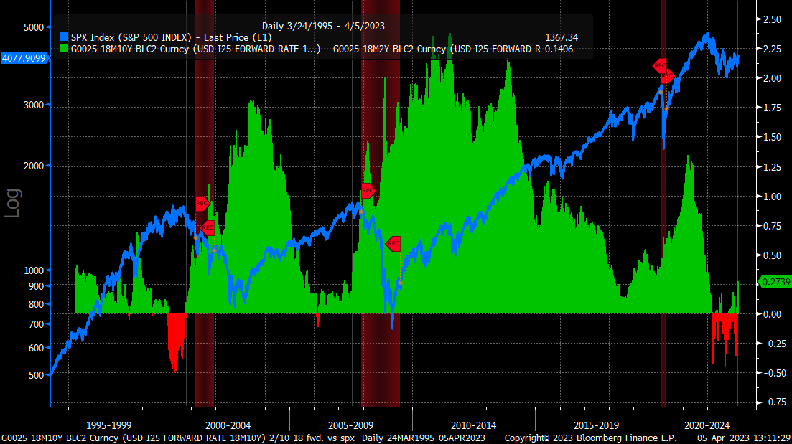Click the 1995-1999 x-axis period label
Image resolution: width=792 pixels, height=444 pixels.
click(x=108, y=425)
